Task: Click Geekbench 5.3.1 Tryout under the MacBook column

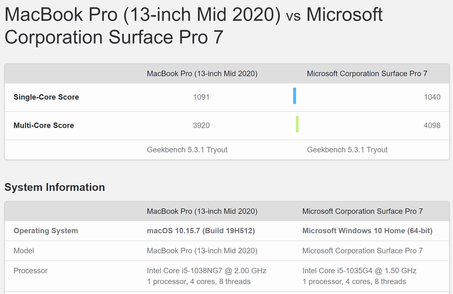Action: (x=187, y=150)
